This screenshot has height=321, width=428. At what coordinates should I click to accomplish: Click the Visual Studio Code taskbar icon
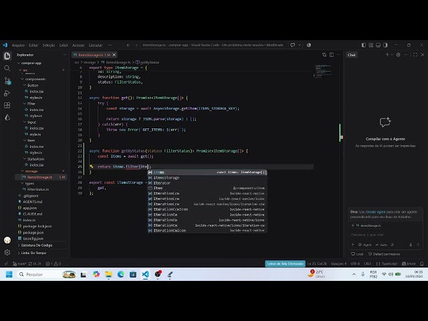pyautogui.click(x=145, y=274)
